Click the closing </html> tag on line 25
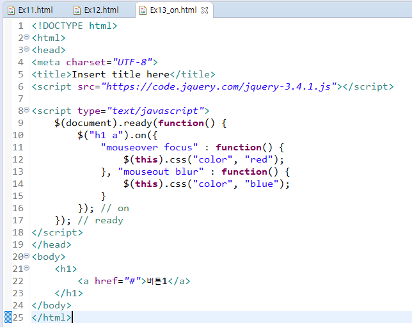The image size is (412, 327). (x=51, y=317)
